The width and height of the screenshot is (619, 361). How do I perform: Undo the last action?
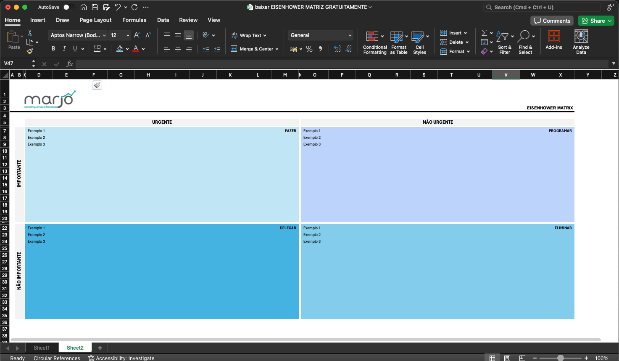118,7
